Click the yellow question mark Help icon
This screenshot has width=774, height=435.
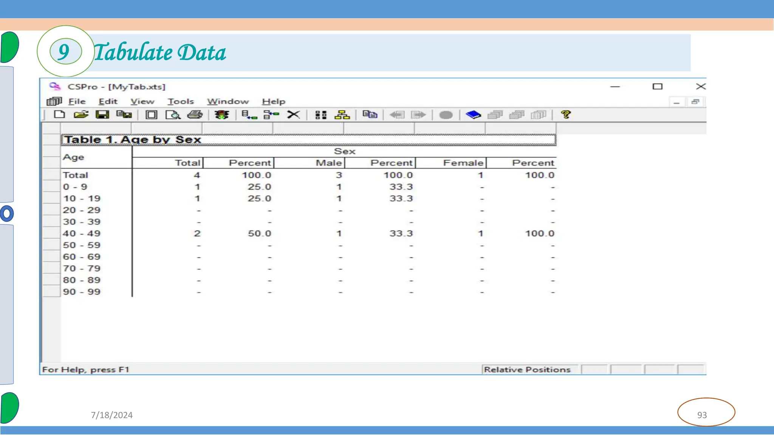coord(566,114)
